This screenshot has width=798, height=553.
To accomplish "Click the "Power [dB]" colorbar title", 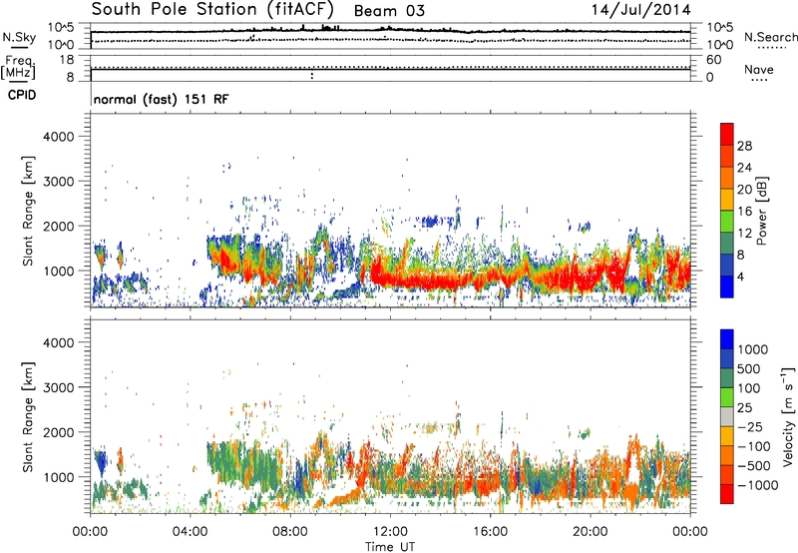I will pyautogui.click(x=762, y=211).
